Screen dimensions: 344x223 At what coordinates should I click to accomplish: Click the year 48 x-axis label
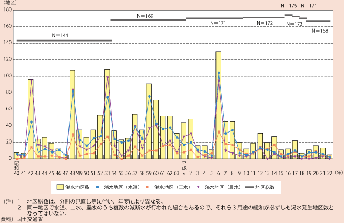72,173
